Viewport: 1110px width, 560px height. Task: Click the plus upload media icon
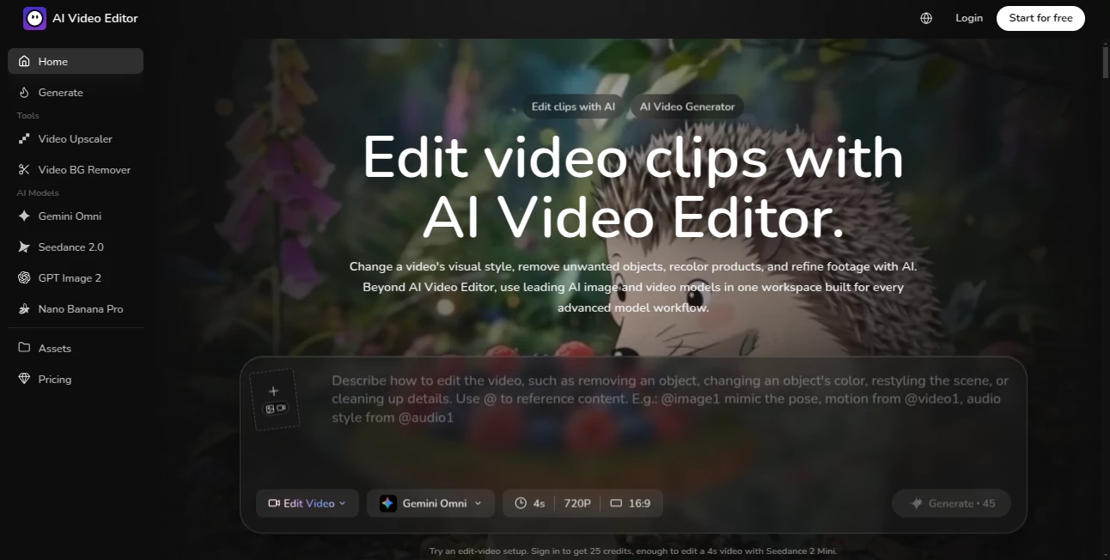pos(274,392)
